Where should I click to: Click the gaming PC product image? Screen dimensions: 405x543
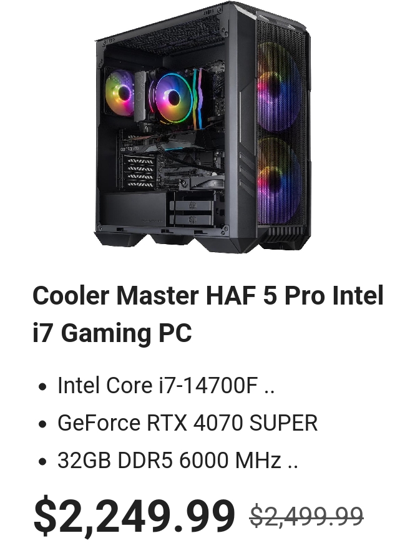tap(202, 127)
